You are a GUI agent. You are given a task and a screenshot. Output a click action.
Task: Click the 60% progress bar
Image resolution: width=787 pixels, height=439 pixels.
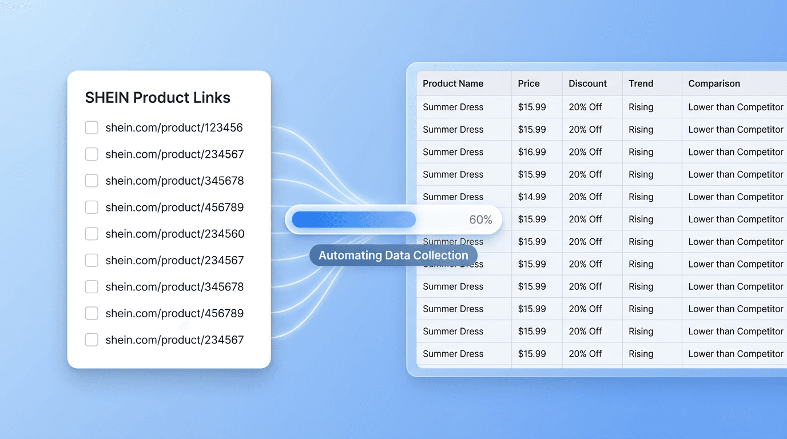(393, 219)
